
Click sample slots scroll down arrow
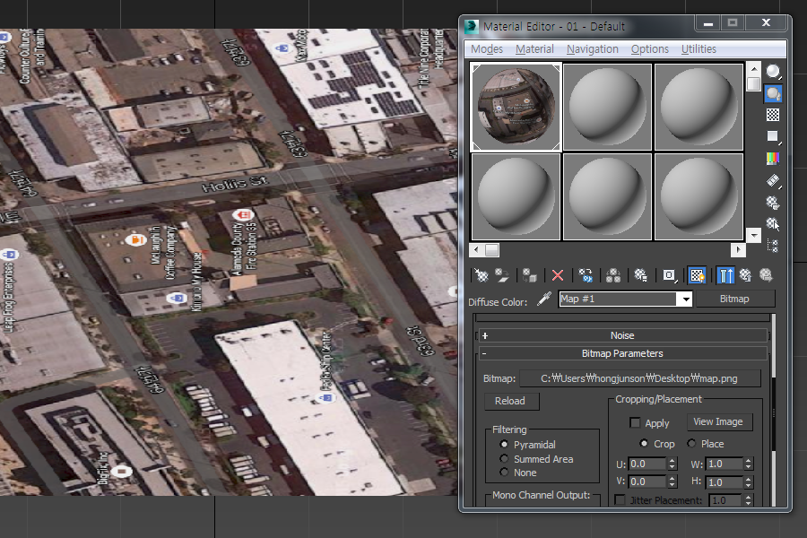coord(753,235)
